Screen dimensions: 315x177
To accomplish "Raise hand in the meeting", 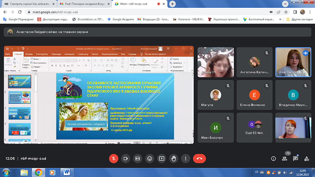I will pos(174,158).
